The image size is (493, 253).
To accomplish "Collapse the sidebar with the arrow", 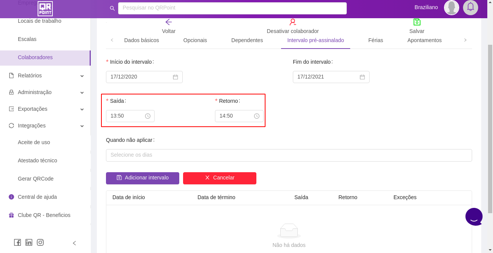I will (x=74, y=243).
